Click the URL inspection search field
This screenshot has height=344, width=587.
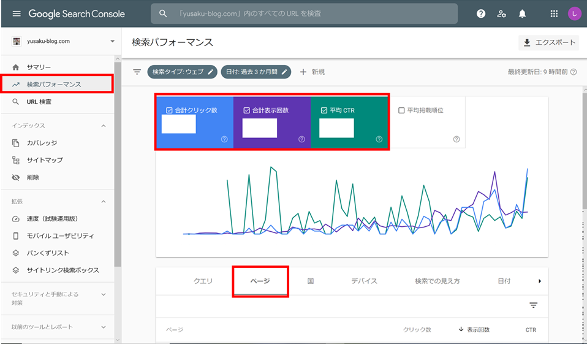coord(304,13)
